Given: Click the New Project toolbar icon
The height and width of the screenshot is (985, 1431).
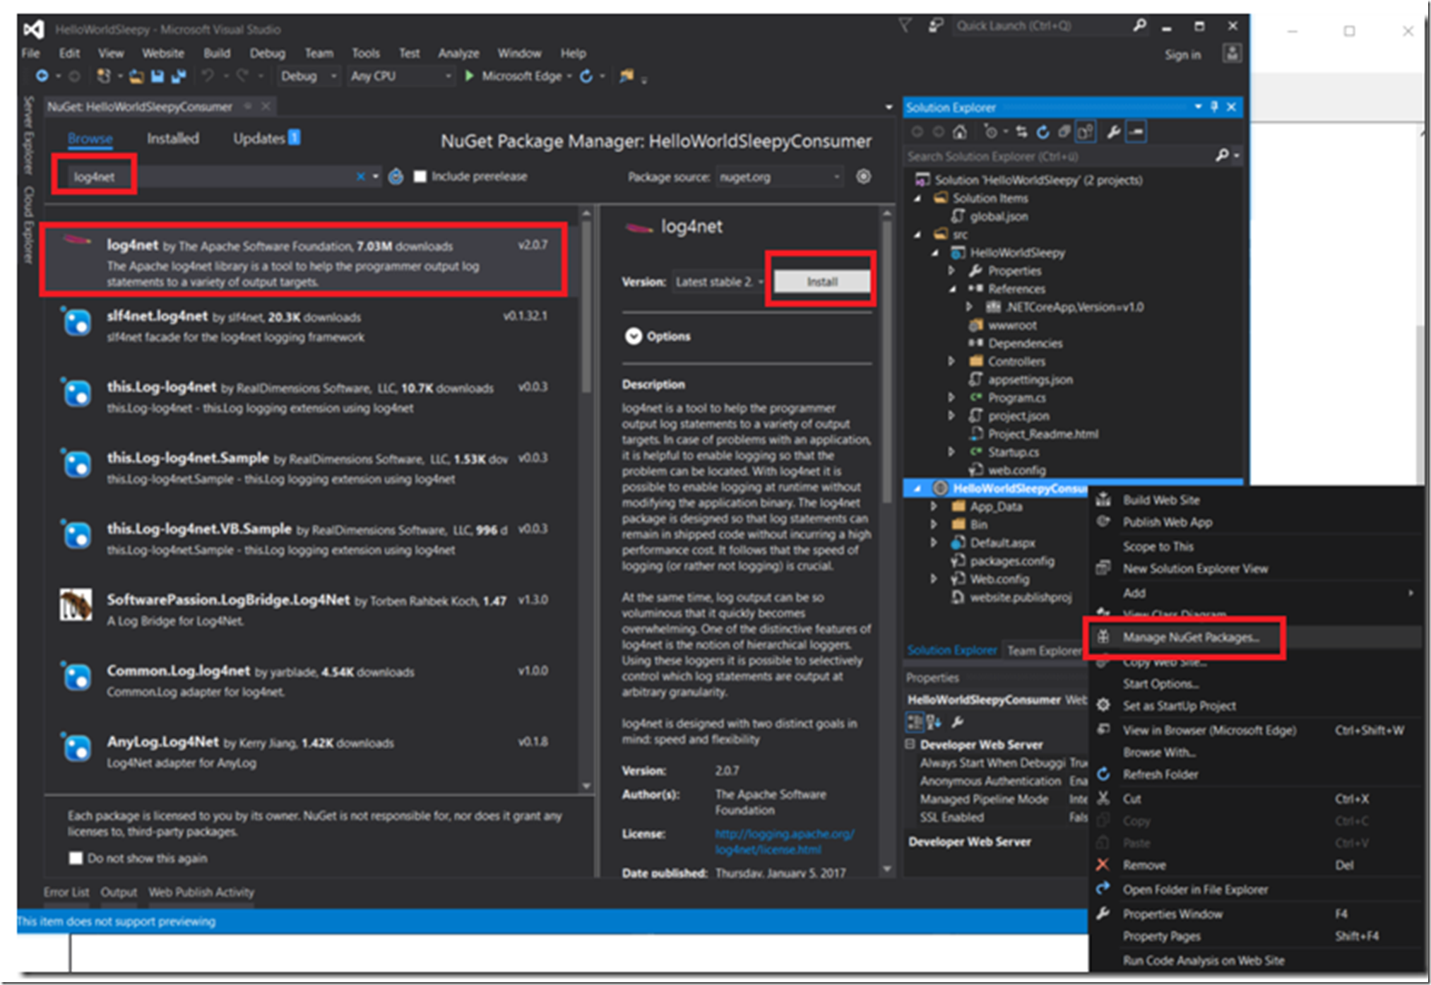Looking at the screenshot, I should (104, 76).
